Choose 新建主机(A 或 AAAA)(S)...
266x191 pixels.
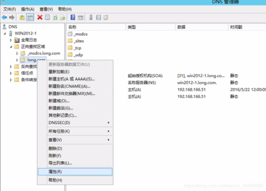pyautogui.click(x=75, y=79)
